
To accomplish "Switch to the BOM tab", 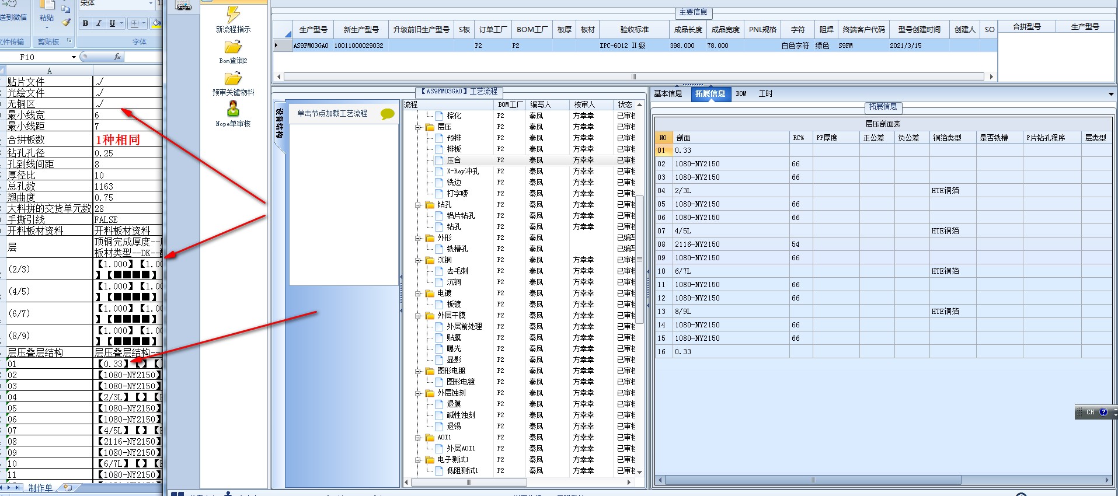I will (x=741, y=93).
